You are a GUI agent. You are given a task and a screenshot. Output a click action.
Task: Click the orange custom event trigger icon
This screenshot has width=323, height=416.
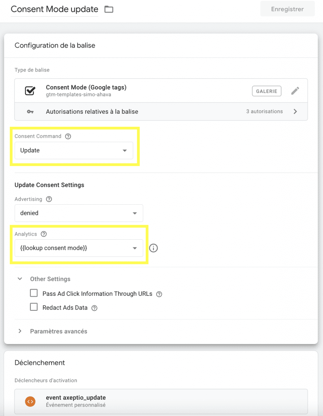(30, 401)
